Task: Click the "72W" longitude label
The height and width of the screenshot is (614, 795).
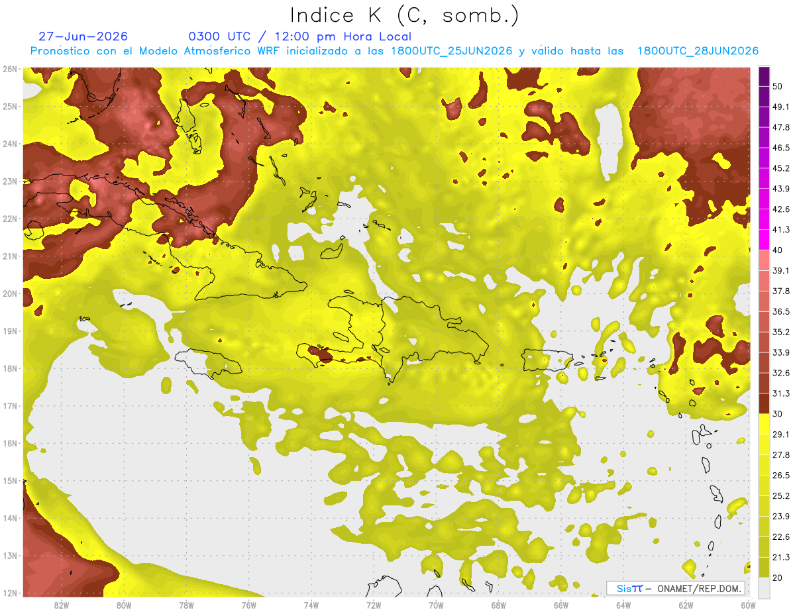Action: click(374, 605)
